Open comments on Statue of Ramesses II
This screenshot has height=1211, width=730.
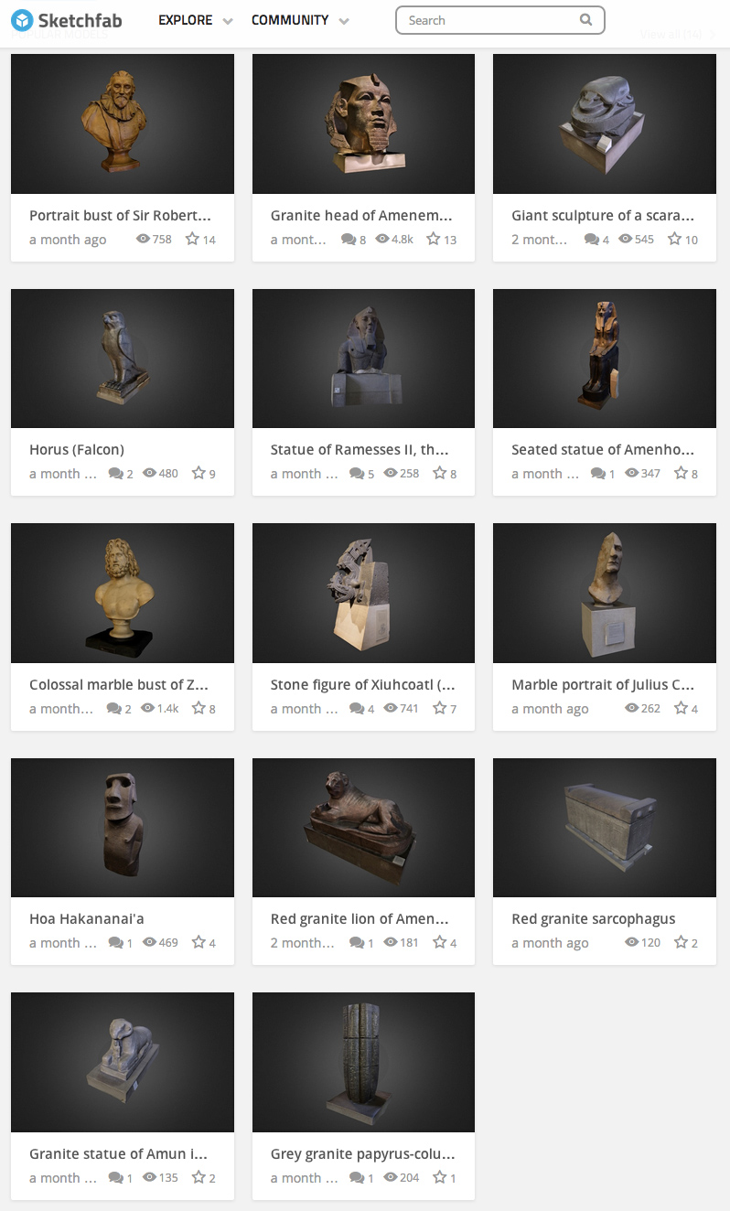click(357, 474)
